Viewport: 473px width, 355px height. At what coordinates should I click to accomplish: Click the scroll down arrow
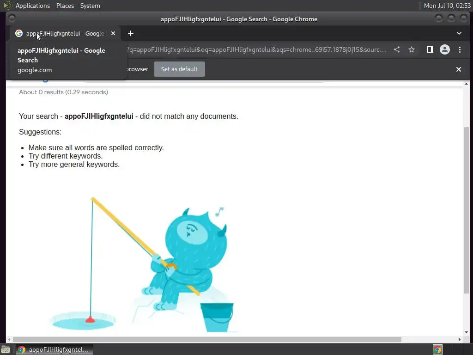click(x=467, y=332)
